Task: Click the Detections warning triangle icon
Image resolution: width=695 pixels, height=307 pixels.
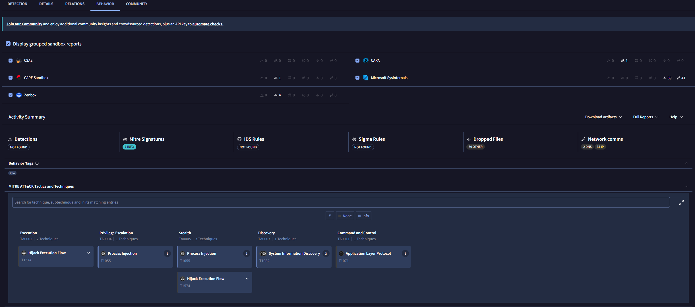Action: click(10, 139)
